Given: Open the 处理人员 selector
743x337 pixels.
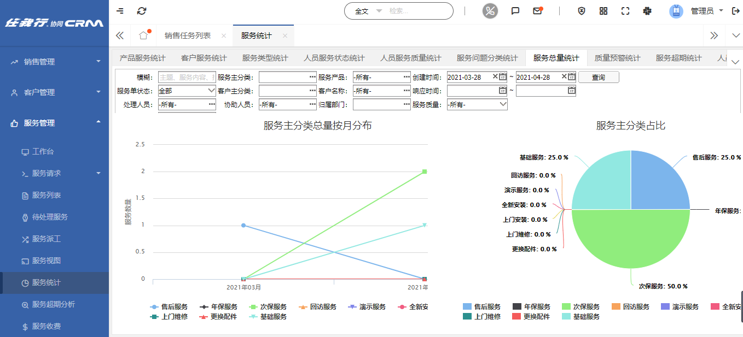Looking at the screenshot, I should [x=187, y=104].
